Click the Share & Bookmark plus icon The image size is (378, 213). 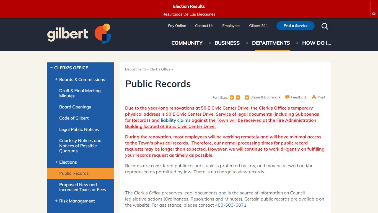coord(247,98)
